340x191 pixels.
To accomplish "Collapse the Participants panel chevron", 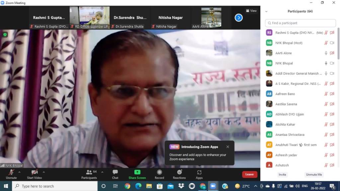I will (x=266, y=12).
